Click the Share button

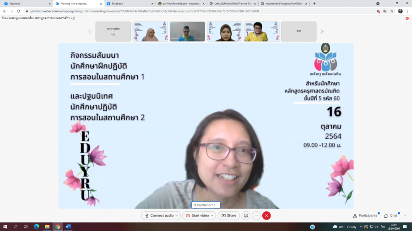tap(229, 215)
